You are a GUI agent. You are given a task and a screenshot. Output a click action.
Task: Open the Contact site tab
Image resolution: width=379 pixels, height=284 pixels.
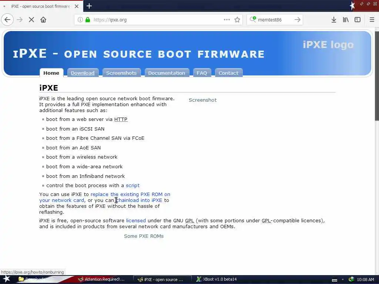point(228,73)
